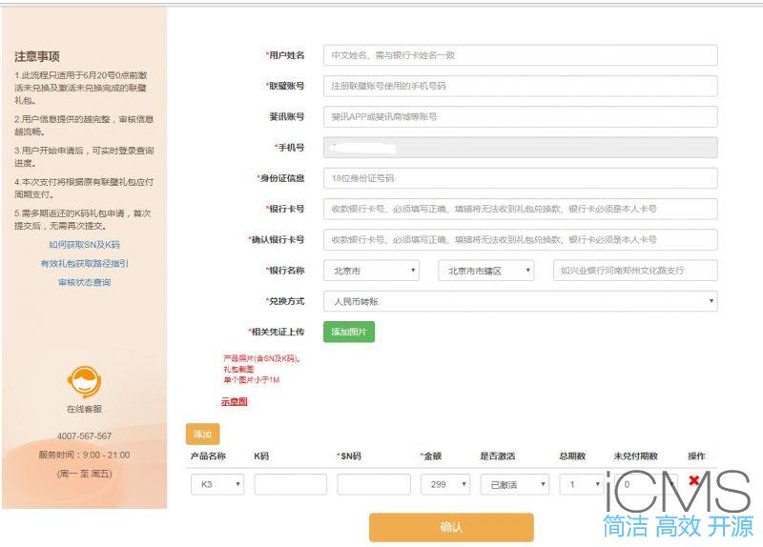
Task: Focus the 用户姓名 name input field
Action: pos(520,55)
